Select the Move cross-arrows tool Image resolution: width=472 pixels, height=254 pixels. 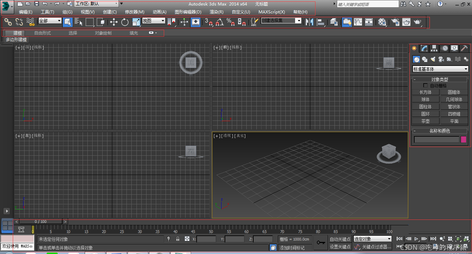pos(114,22)
